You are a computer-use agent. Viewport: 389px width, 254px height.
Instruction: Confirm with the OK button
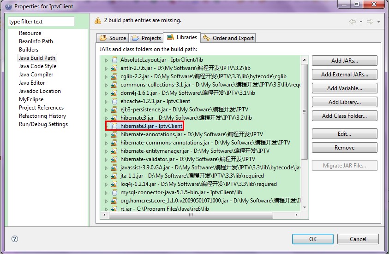coord(312,239)
